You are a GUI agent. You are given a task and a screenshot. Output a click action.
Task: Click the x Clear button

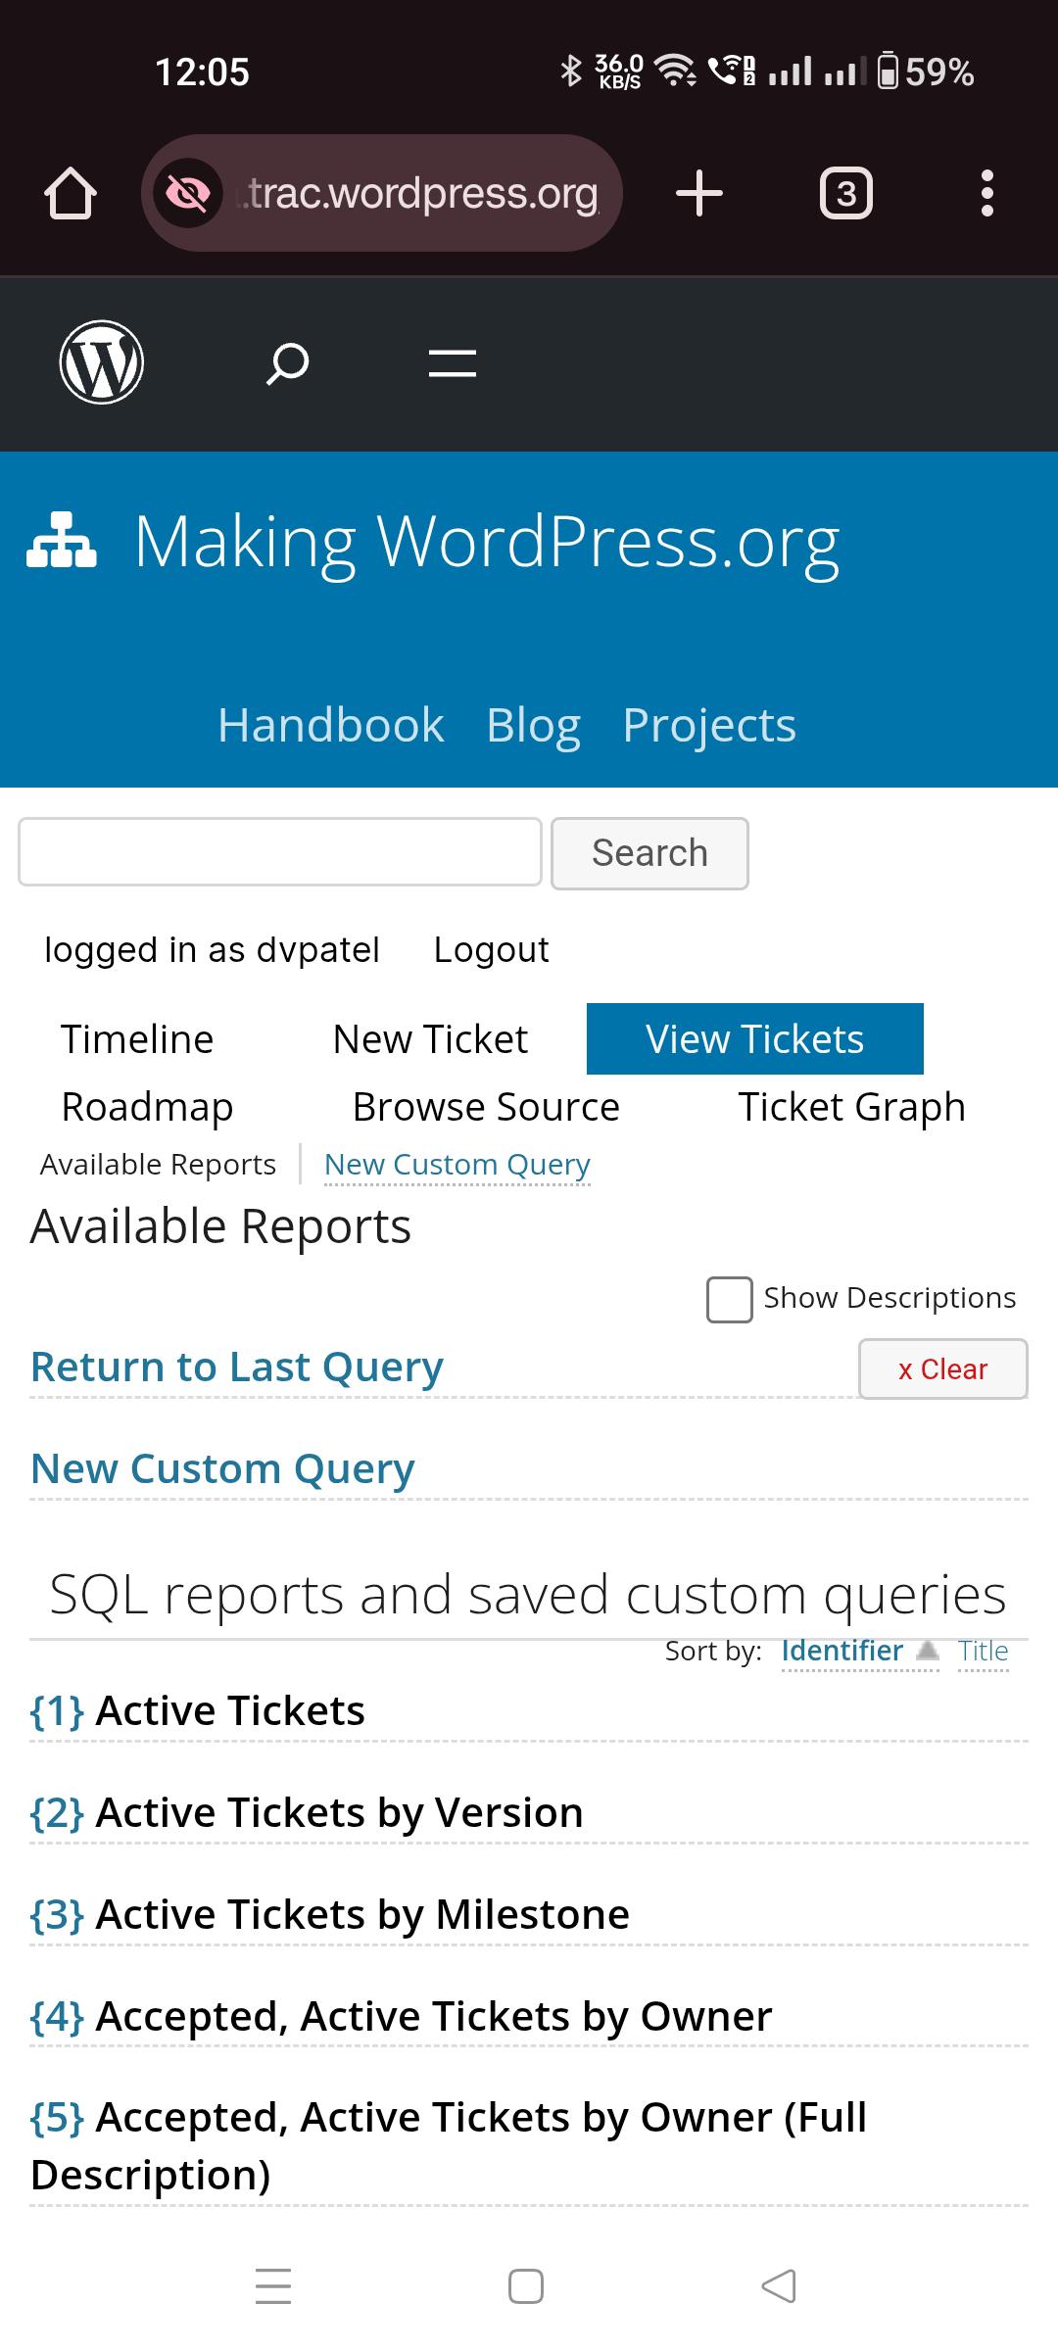(943, 1368)
